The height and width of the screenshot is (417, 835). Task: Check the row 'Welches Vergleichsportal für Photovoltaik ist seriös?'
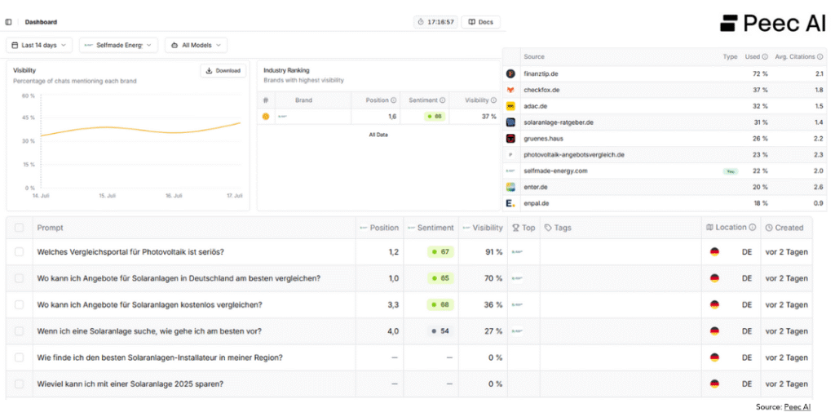[20, 251]
